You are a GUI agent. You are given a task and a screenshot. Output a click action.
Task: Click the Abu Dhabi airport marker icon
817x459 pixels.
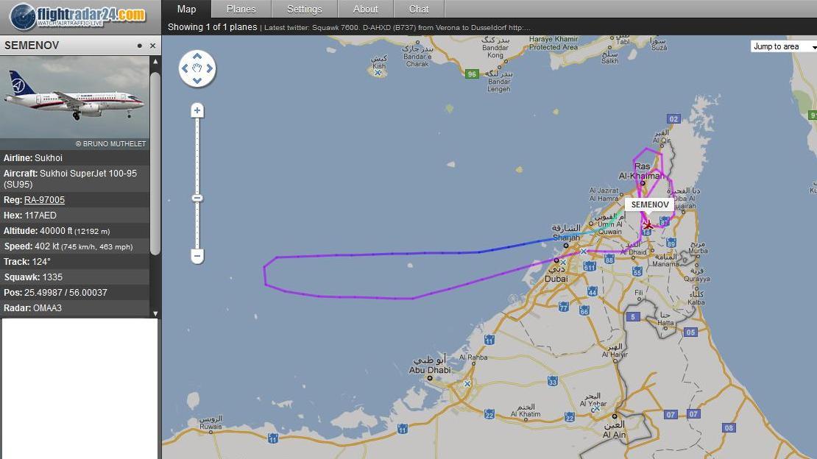click(x=467, y=384)
